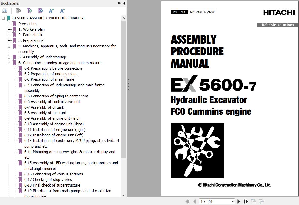299x205 pixels.
Task: Expand the 3. Preparations bookmark
Action: (x=9, y=40)
